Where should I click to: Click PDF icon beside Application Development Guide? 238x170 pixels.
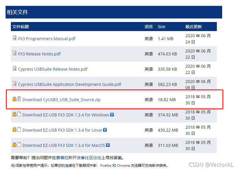click(15, 84)
